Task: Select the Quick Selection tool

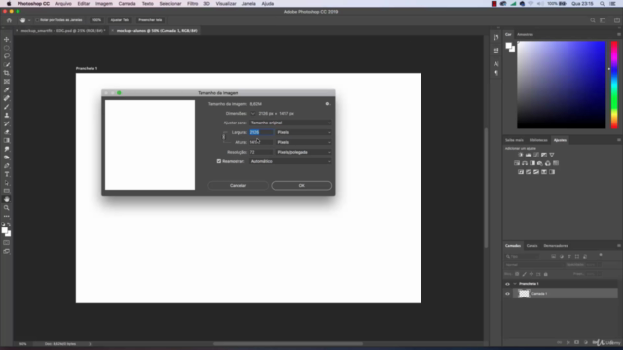Action: click(7, 65)
